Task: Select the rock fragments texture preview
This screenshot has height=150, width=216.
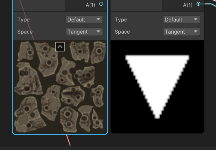Action: click(60, 87)
